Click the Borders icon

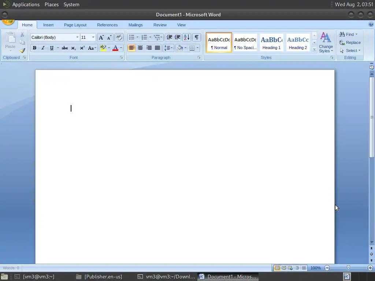(x=192, y=48)
